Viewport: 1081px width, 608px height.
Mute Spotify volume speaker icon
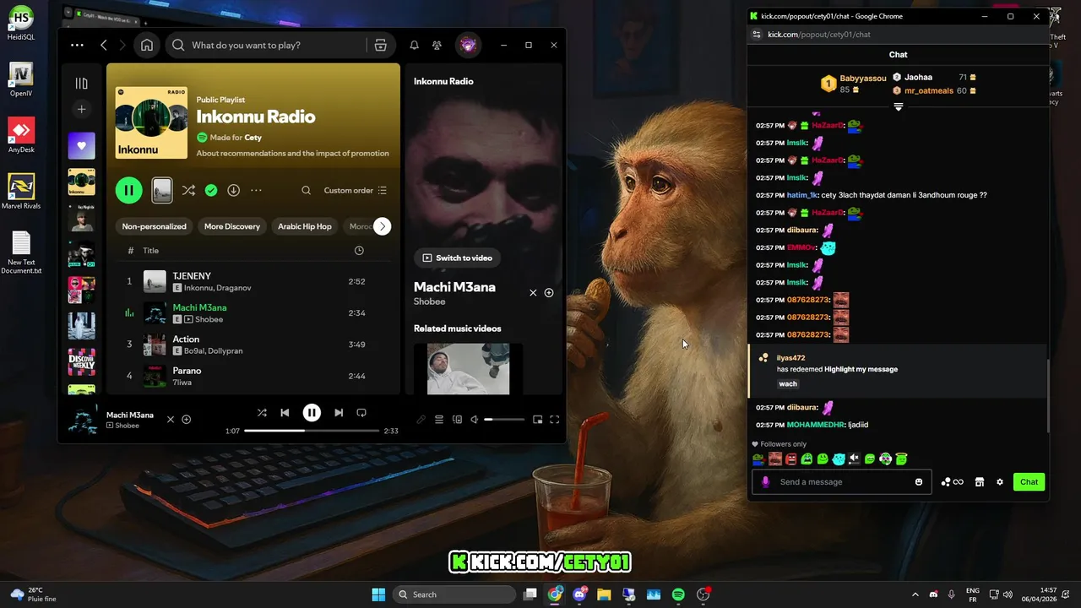(x=475, y=420)
